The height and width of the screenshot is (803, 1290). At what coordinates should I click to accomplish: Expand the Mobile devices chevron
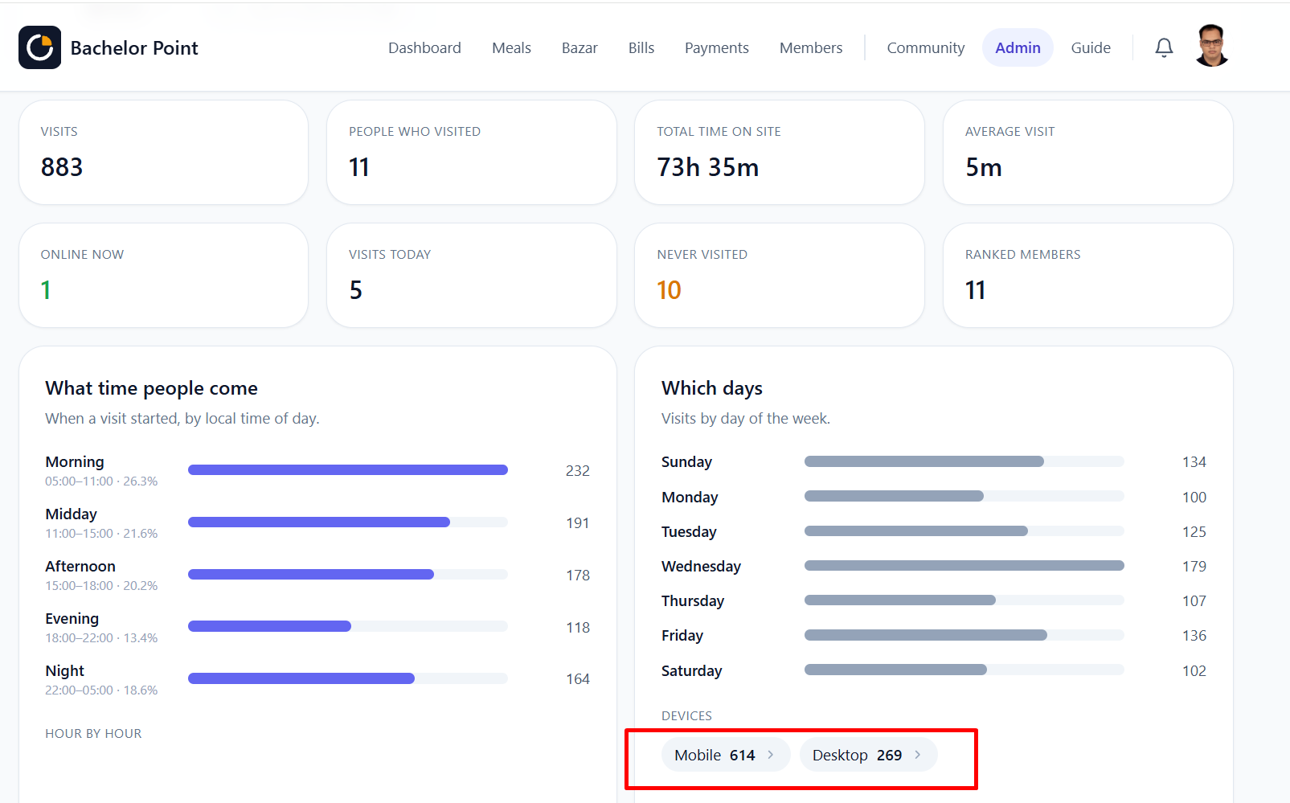tap(771, 755)
